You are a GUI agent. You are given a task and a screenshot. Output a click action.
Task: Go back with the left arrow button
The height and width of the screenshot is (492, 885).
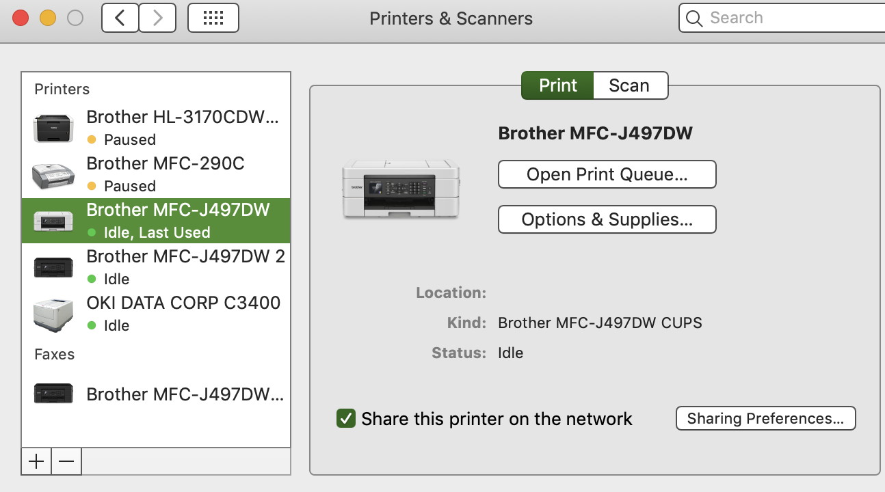click(x=120, y=18)
